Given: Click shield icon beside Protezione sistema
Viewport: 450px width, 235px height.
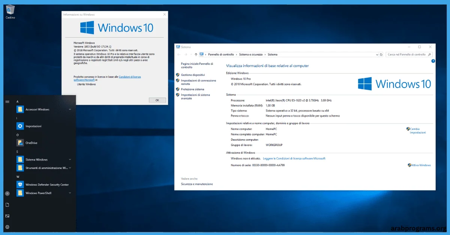Looking at the screenshot, I should point(177,89).
